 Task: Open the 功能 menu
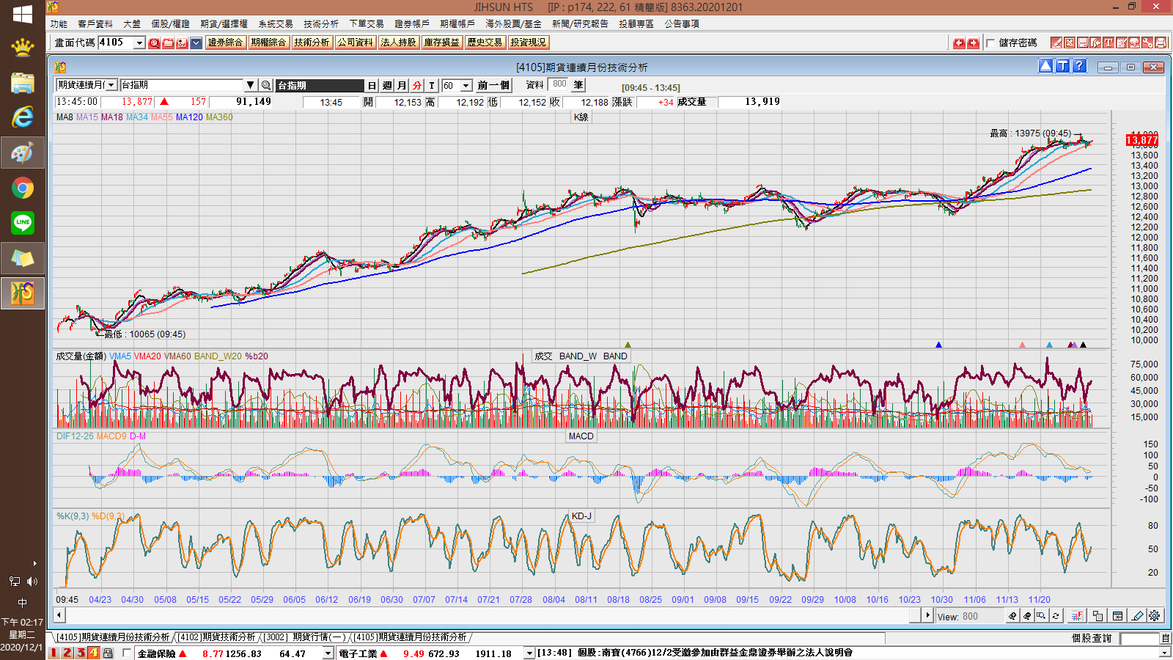tap(59, 23)
